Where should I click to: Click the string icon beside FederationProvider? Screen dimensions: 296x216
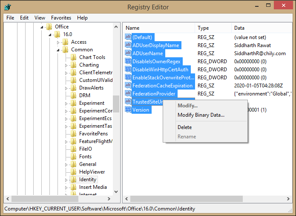128,93
